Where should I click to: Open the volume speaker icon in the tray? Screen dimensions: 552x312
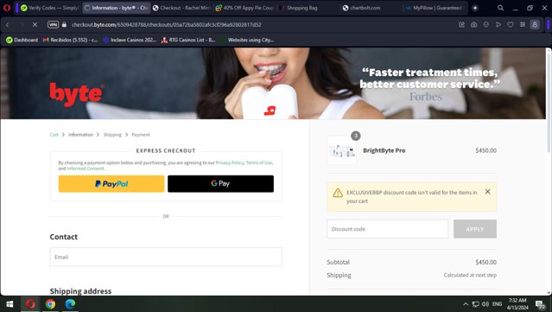(485, 304)
